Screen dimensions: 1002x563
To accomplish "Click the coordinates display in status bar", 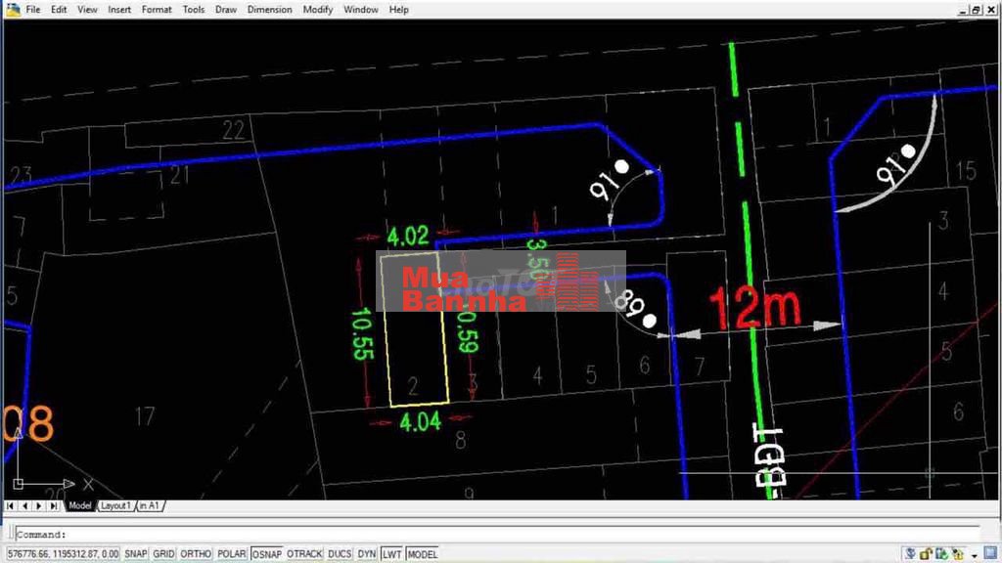I will point(62,554).
